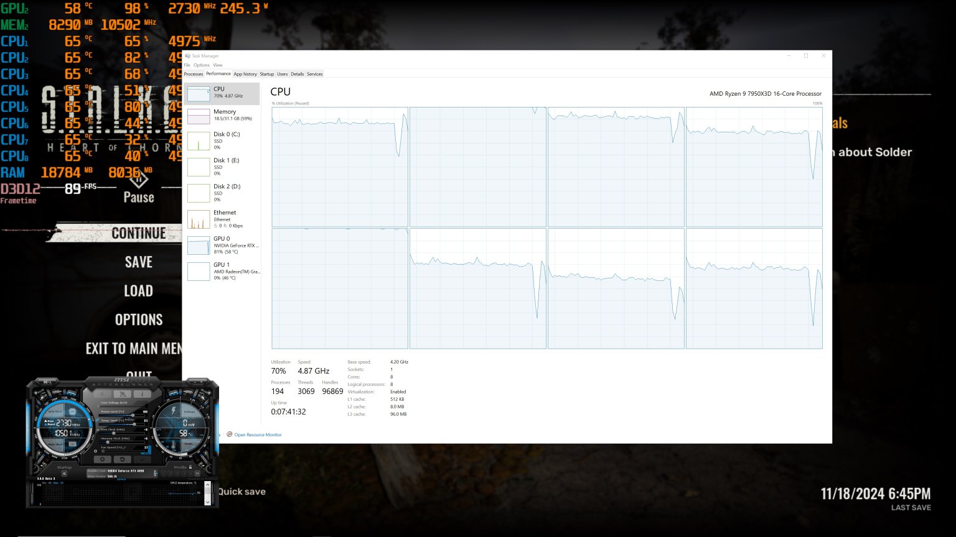Enable automatic fan speed control
Screen dimensions: 956x537
tap(95, 451)
